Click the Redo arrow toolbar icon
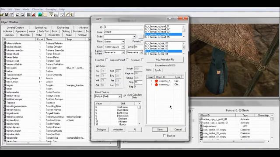The height and width of the screenshot is (157, 280). [22, 14]
